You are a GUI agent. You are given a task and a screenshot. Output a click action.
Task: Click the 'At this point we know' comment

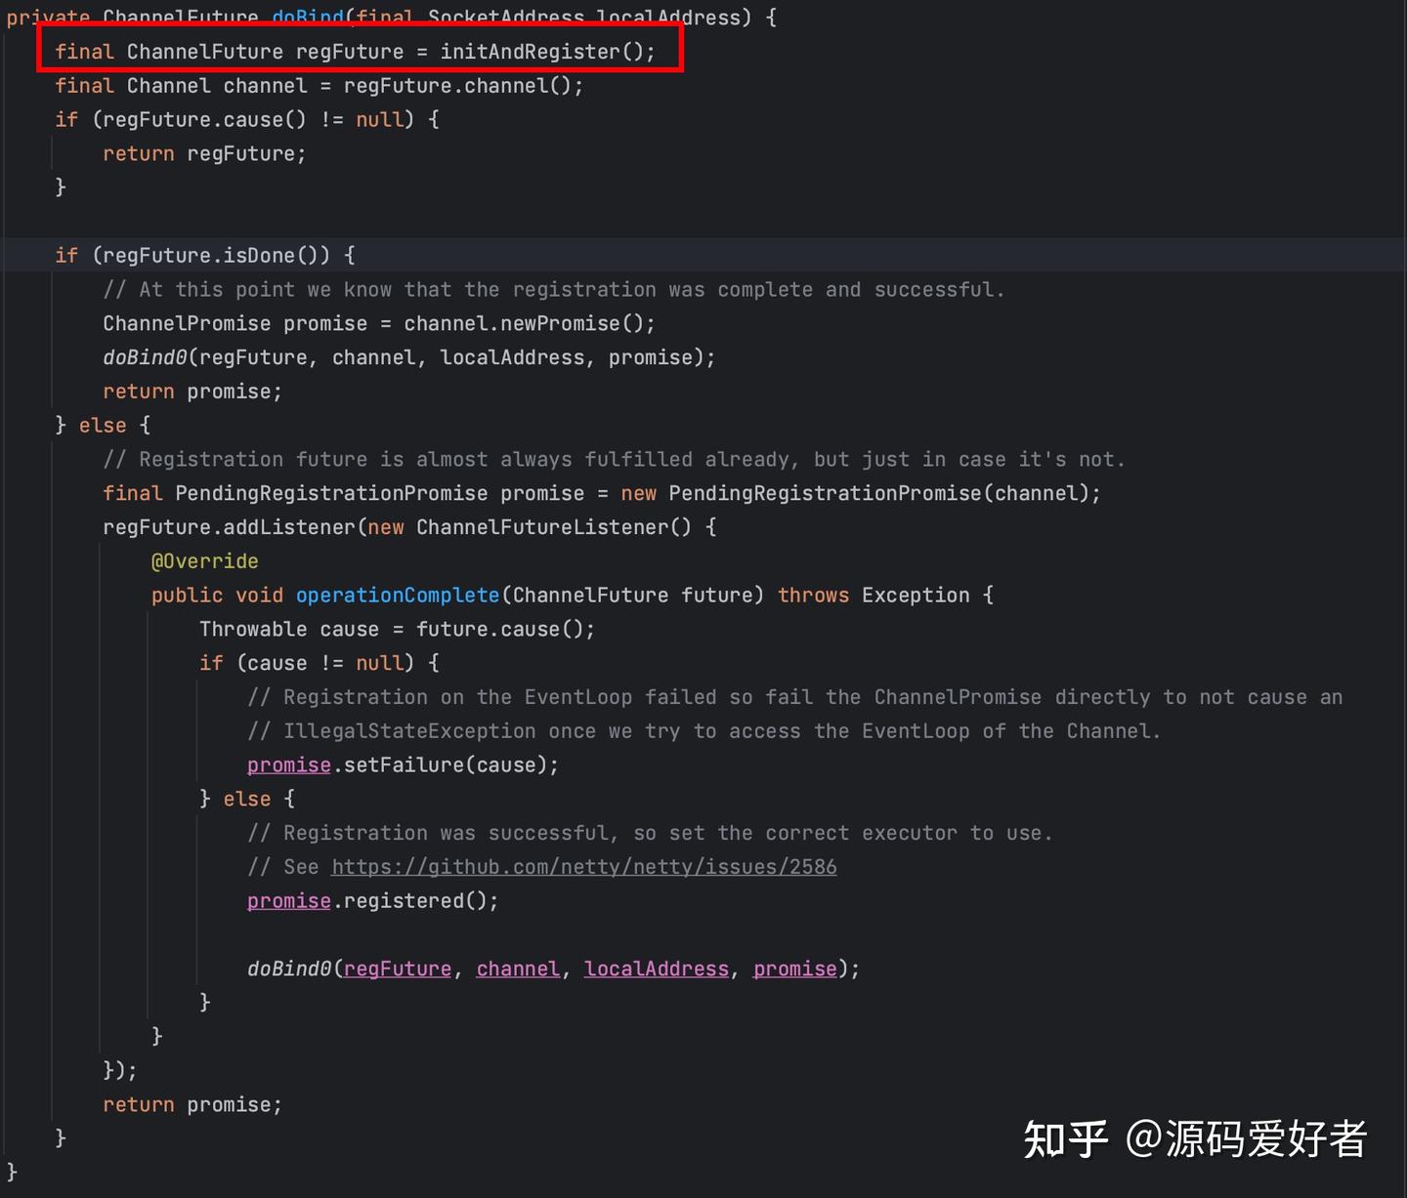pyautogui.click(x=554, y=290)
